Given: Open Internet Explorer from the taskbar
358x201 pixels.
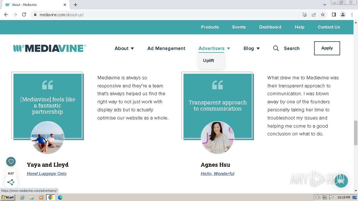Looking at the screenshot, I should 22,197.
